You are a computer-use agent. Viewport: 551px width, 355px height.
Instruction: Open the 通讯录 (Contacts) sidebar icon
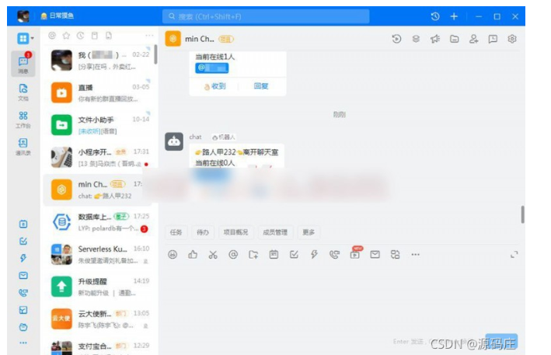[x=23, y=145]
